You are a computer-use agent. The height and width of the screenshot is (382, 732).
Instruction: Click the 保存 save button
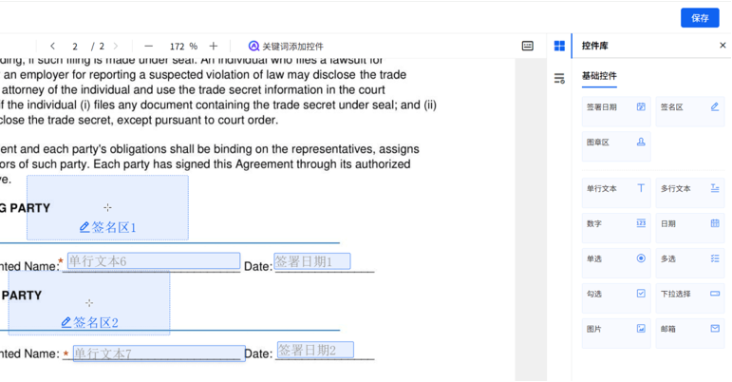pos(700,18)
